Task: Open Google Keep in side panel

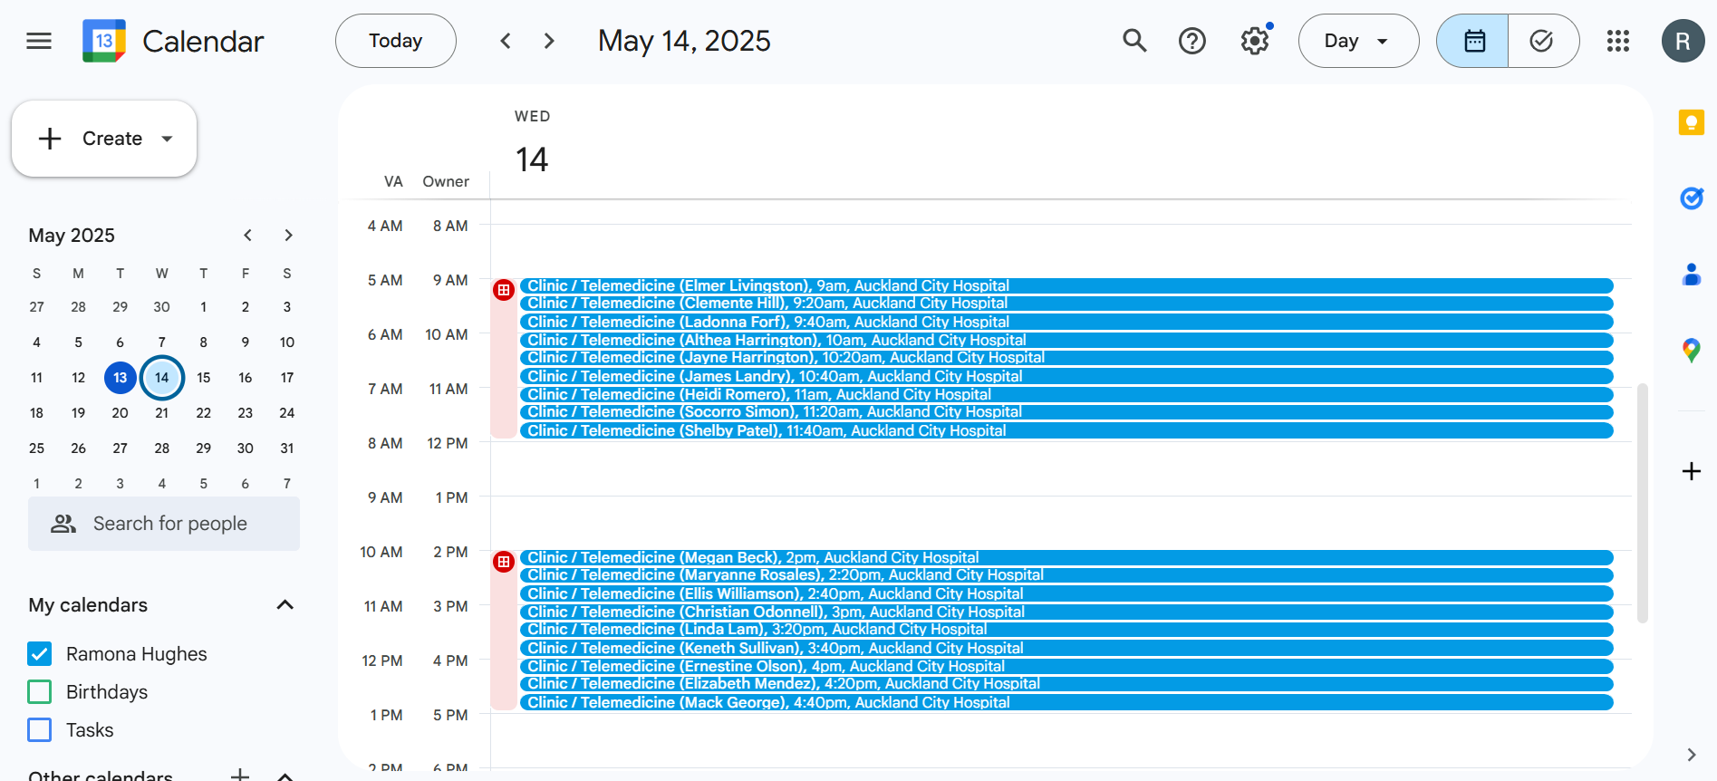Action: (x=1691, y=122)
